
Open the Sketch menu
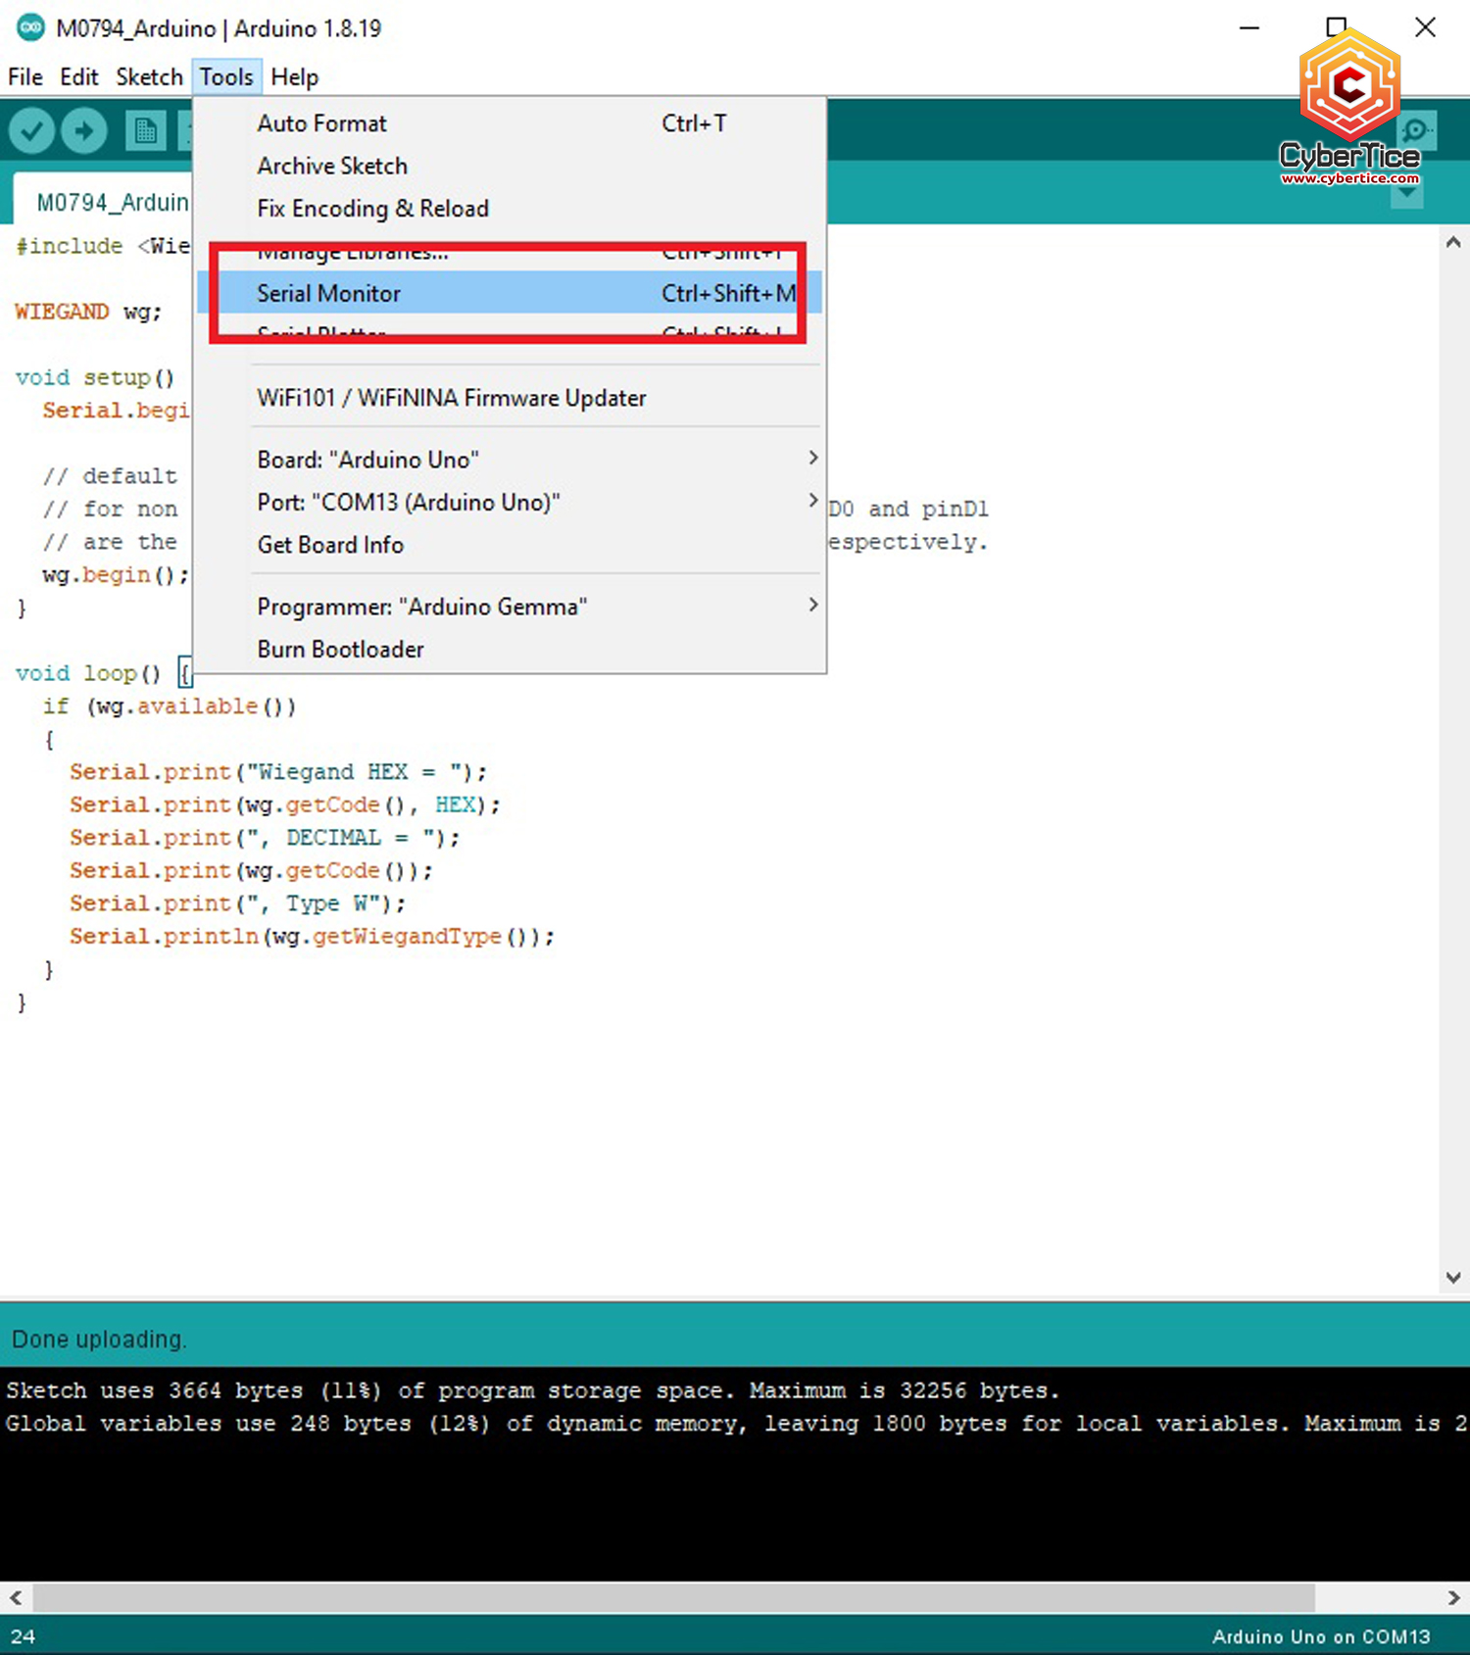(x=149, y=76)
